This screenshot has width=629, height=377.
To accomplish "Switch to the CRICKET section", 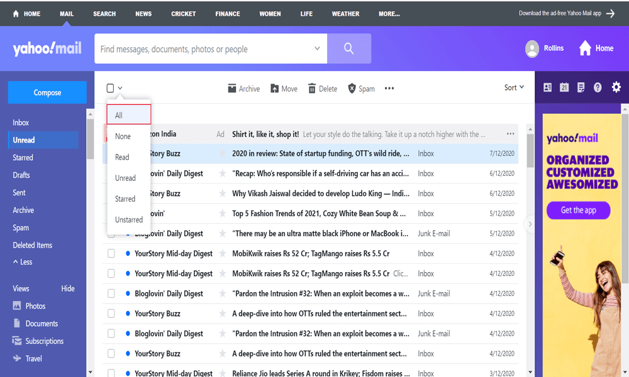I will pyautogui.click(x=183, y=13).
